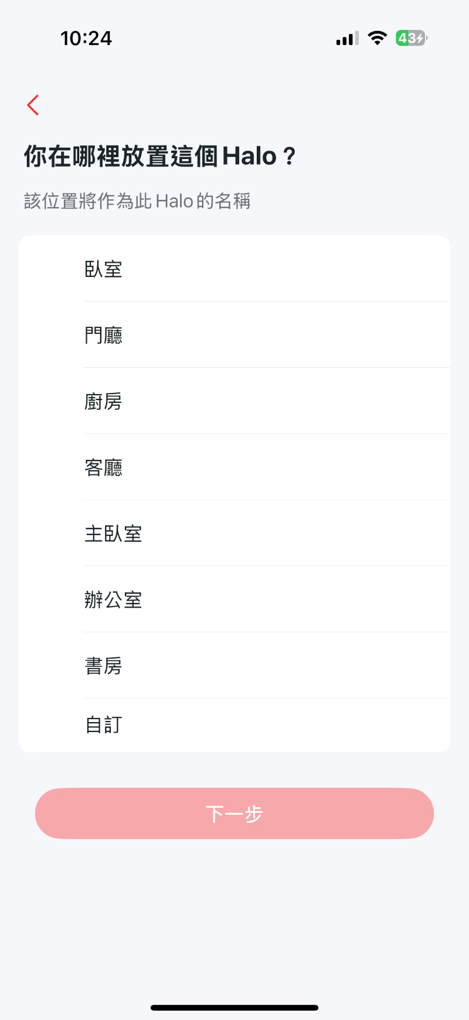469x1020 pixels.
Task: Click the word Halo in the heading
Action: 249,157
